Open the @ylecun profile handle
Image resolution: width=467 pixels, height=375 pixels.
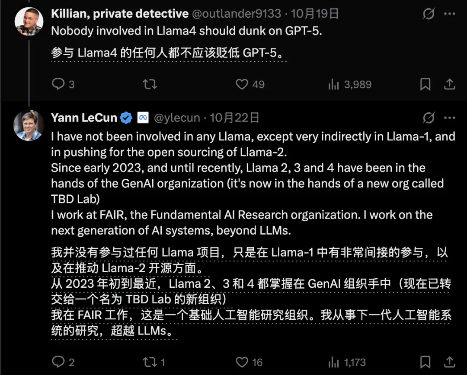177,118
